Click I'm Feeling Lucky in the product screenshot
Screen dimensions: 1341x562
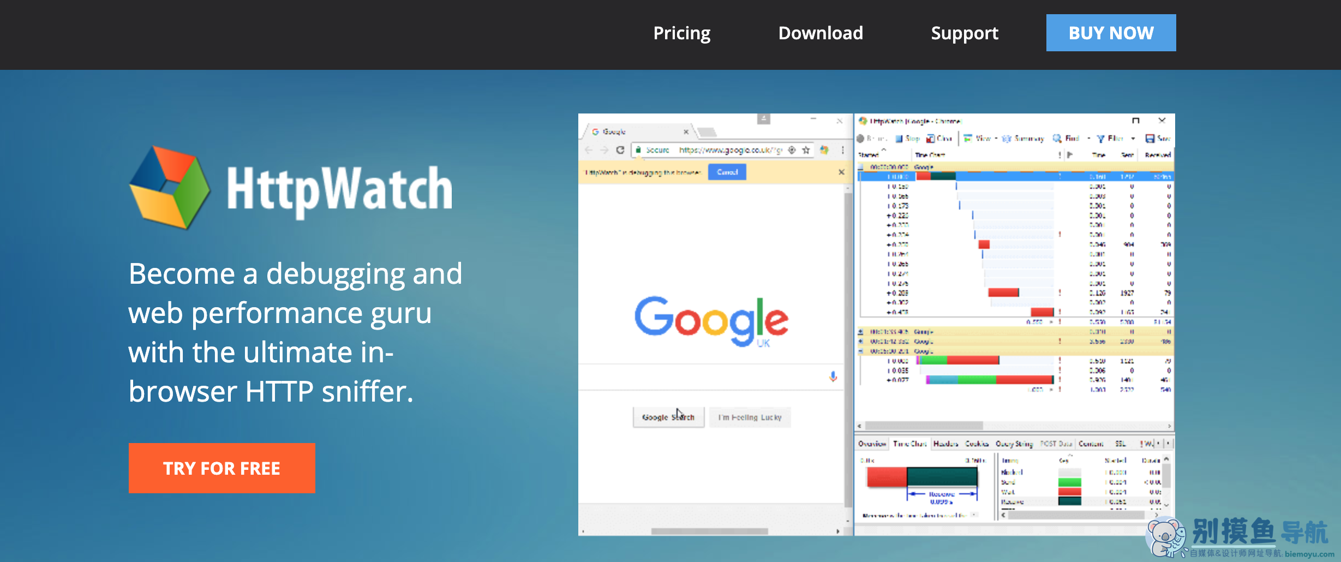pos(750,417)
